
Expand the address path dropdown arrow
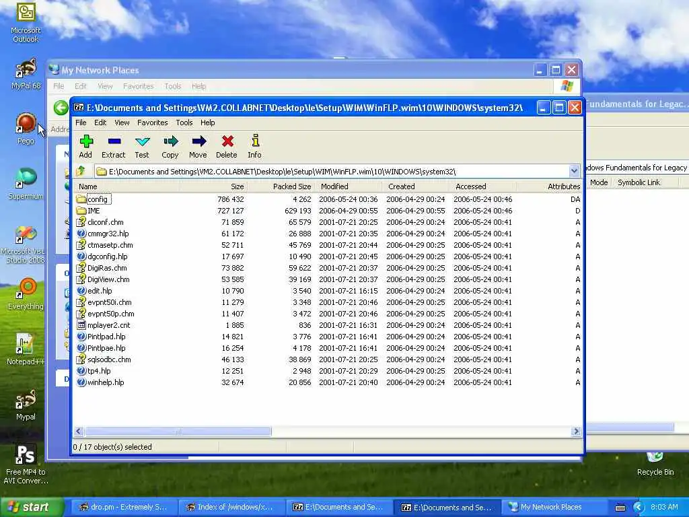(x=574, y=171)
